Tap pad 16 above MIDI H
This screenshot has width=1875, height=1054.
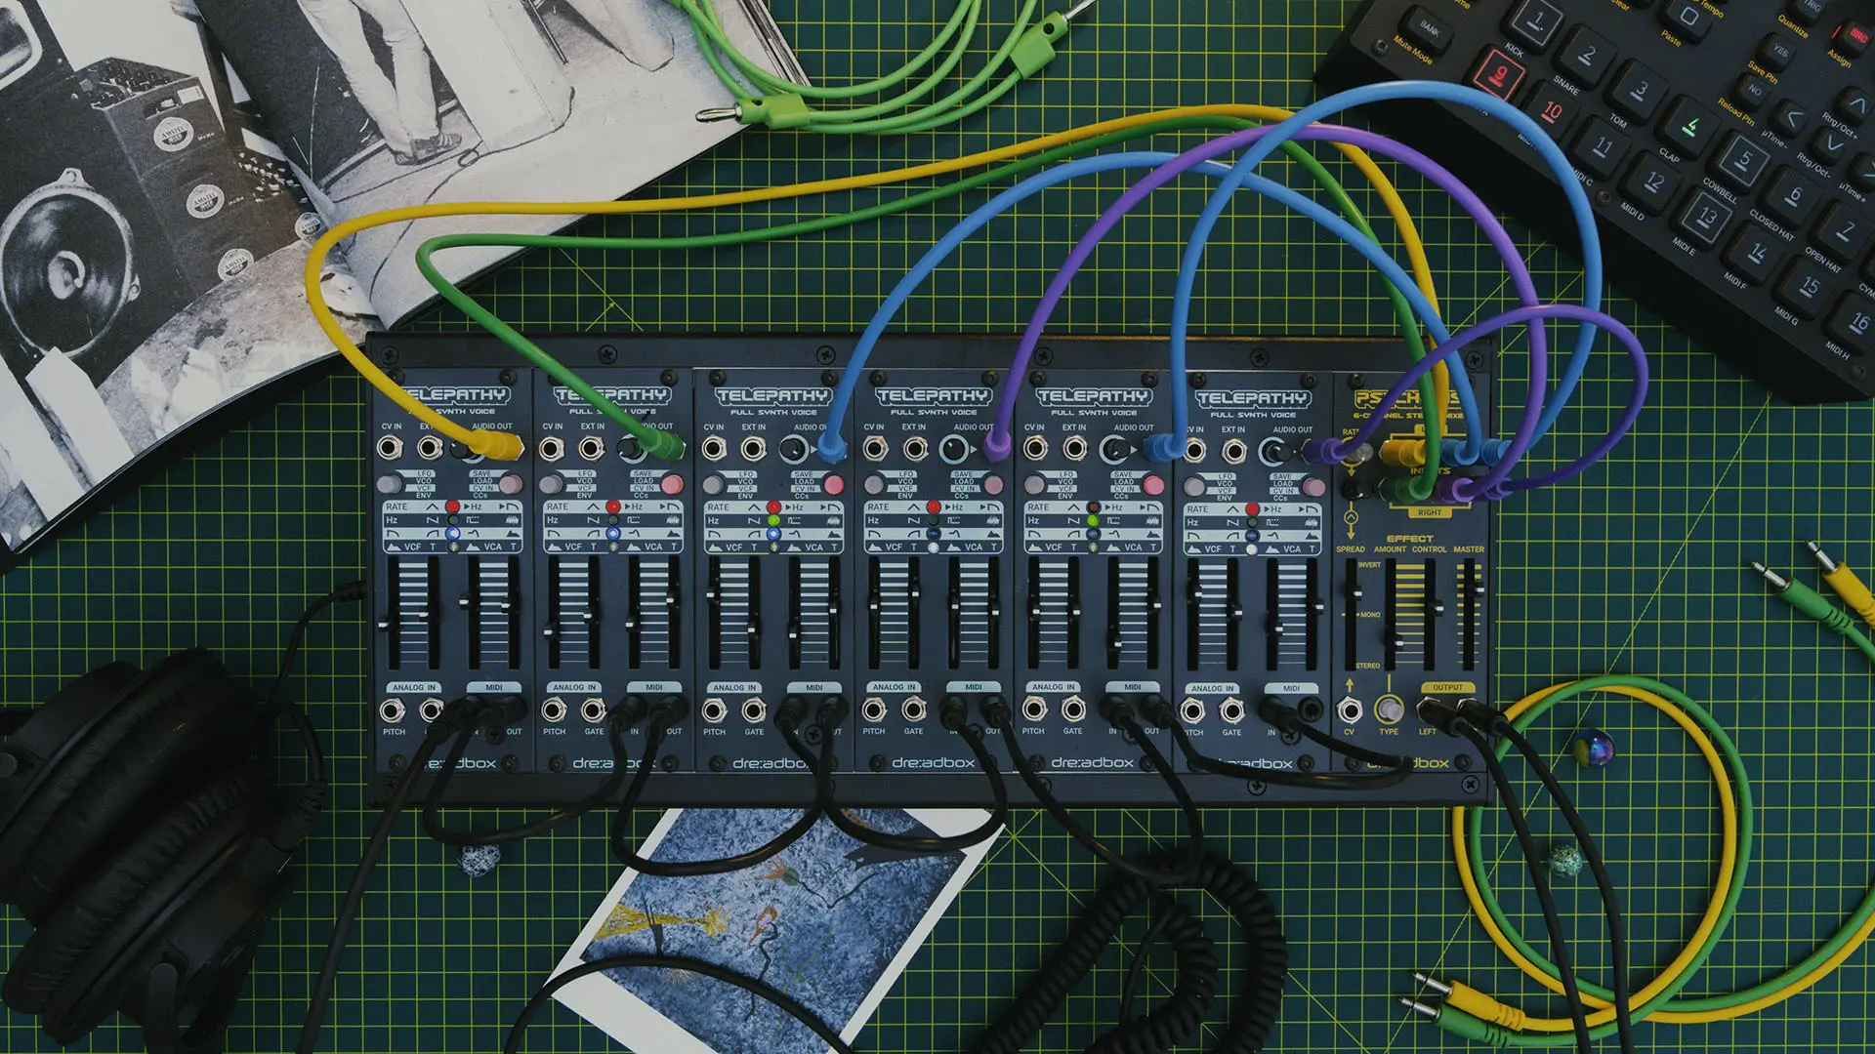click(x=1856, y=323)
